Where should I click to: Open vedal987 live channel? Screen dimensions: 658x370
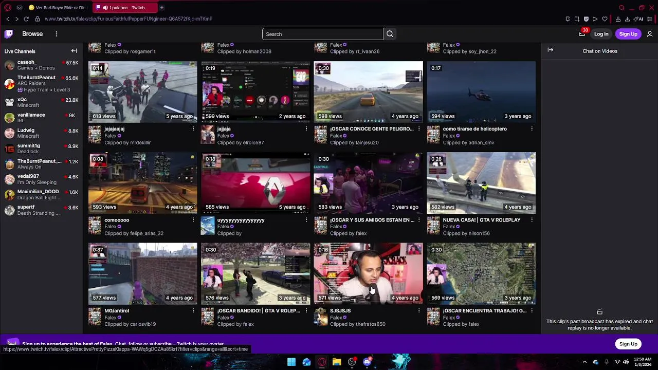pos(41,179)
